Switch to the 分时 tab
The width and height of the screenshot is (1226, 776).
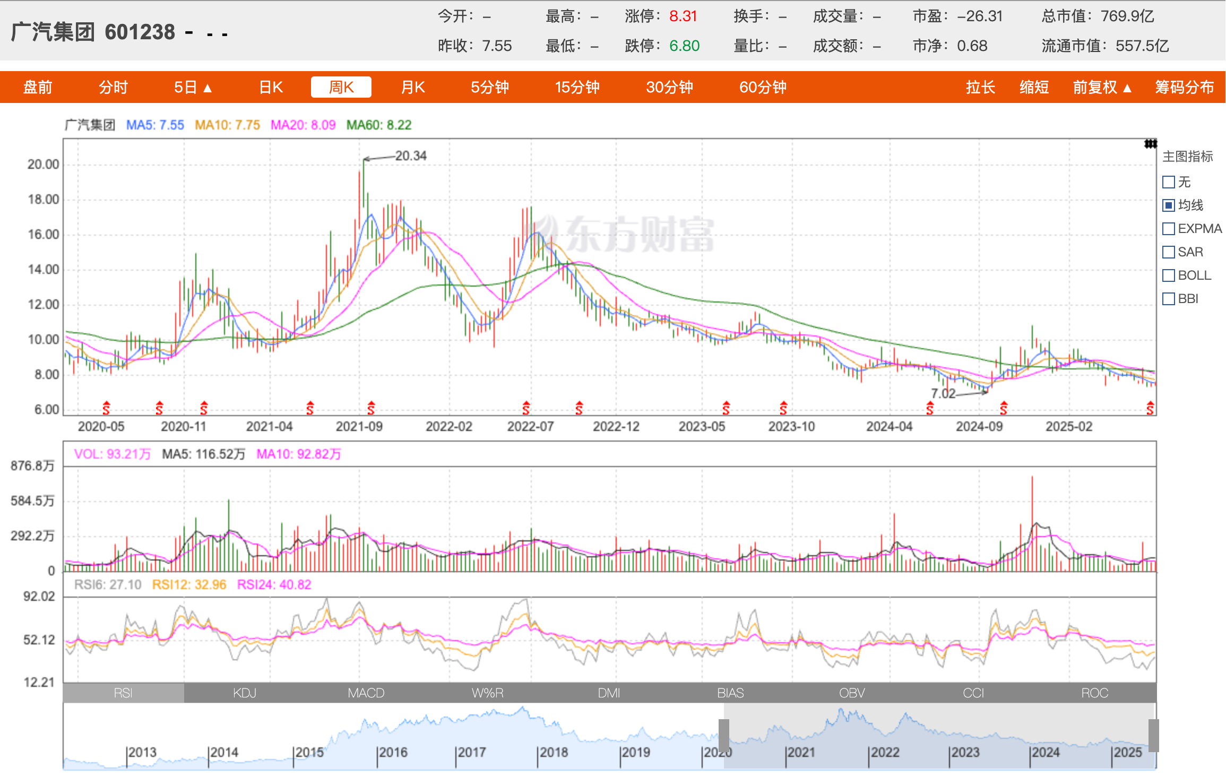click(114, 87)
